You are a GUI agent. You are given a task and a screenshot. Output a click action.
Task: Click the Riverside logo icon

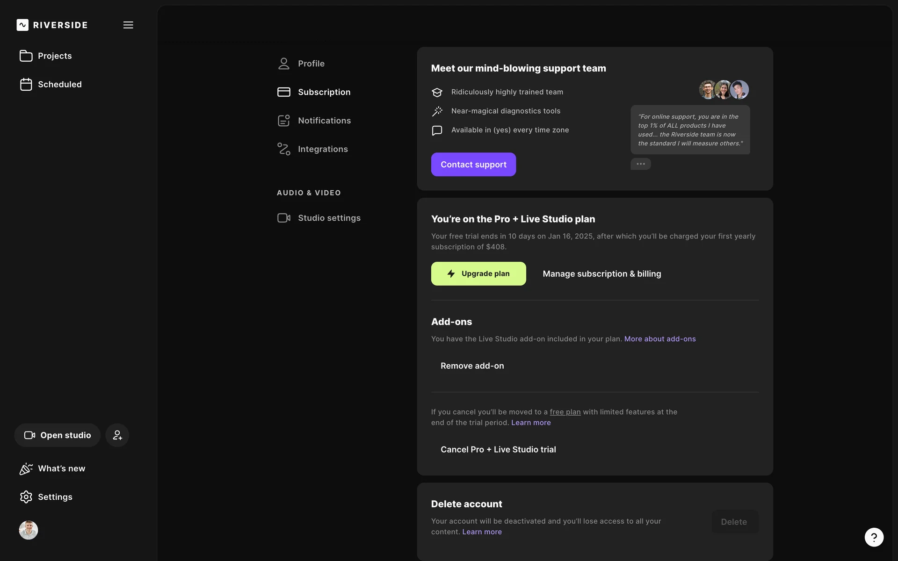pyautogui.click(x=22, y=25)
